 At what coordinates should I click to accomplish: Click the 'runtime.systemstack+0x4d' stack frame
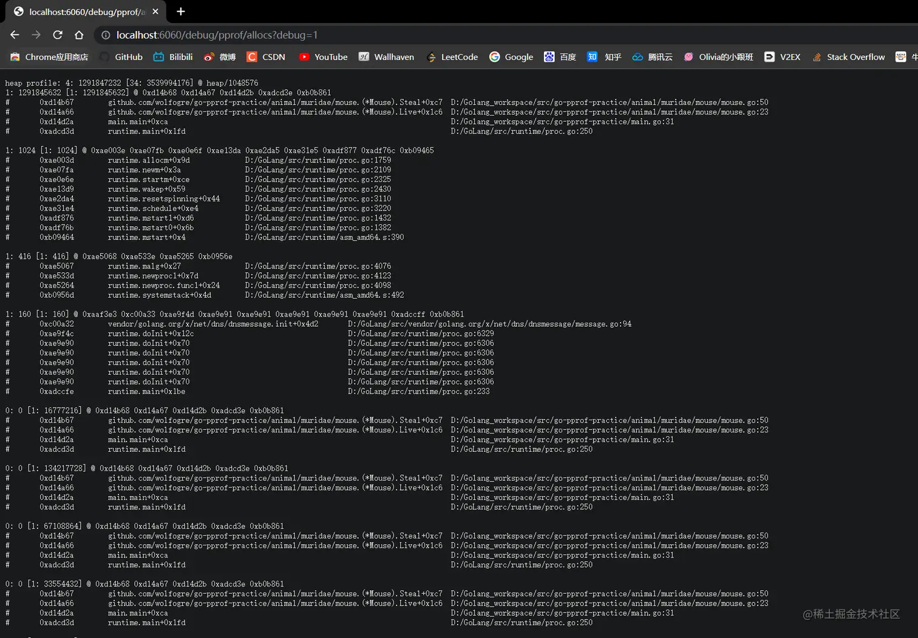click(x=160, y=295)
